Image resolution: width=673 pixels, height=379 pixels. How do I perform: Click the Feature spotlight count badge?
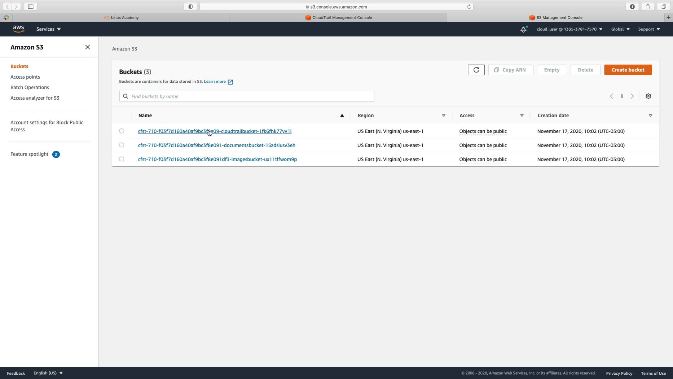click(x=56, y=154)
